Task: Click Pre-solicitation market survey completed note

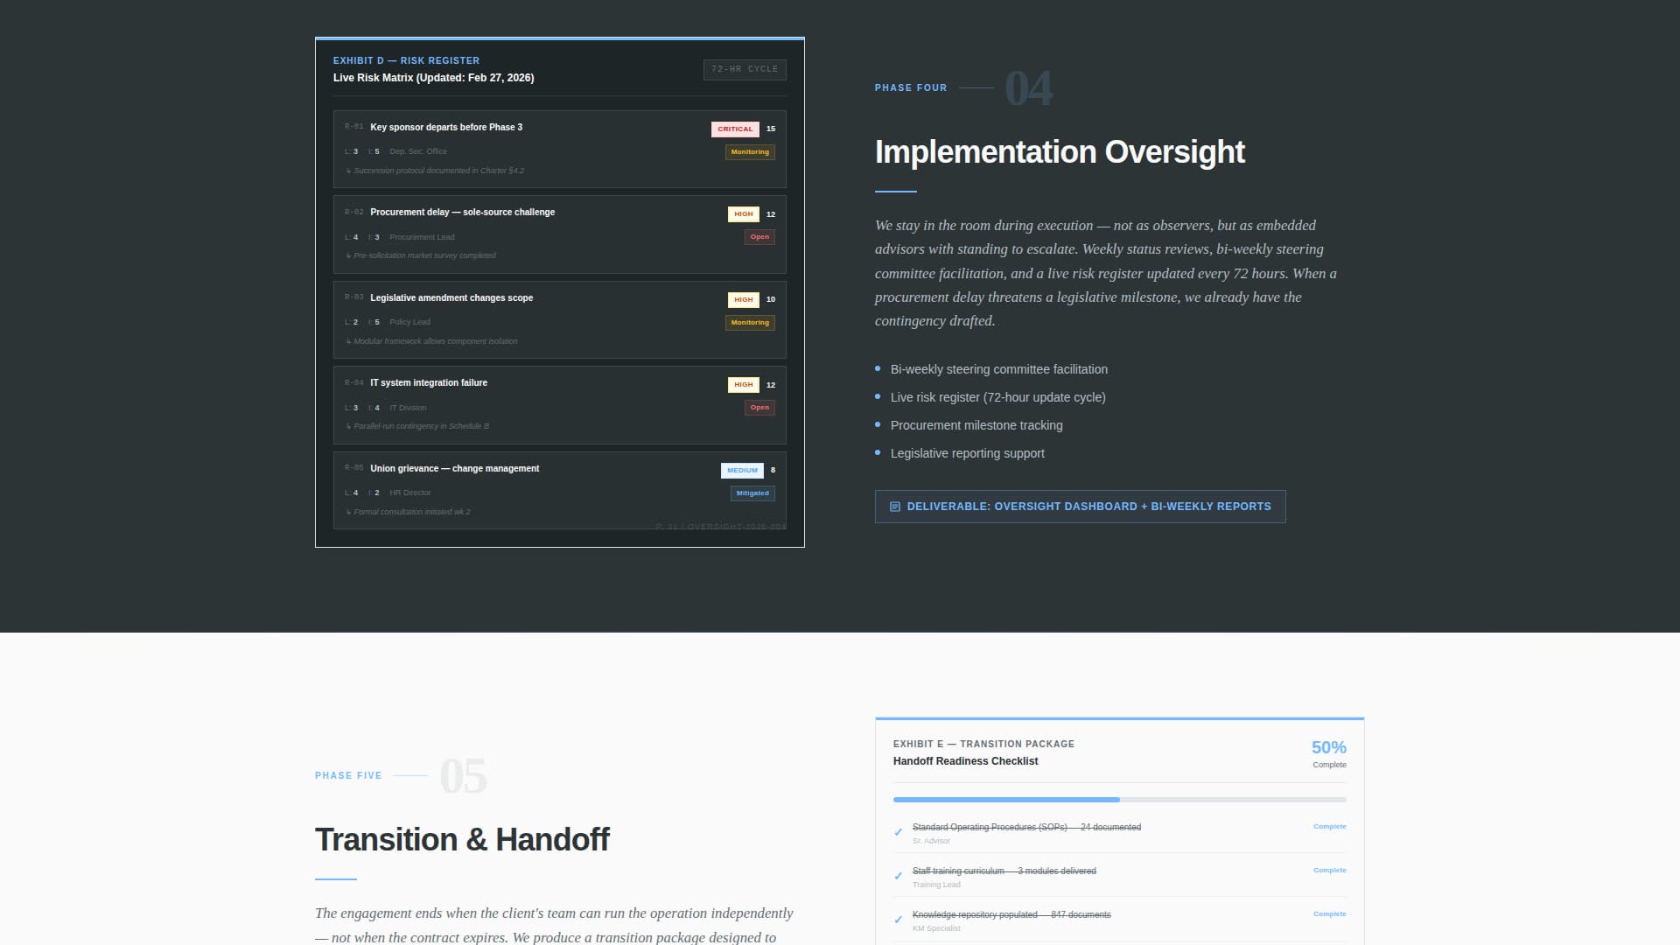Action: coord(421,256)
